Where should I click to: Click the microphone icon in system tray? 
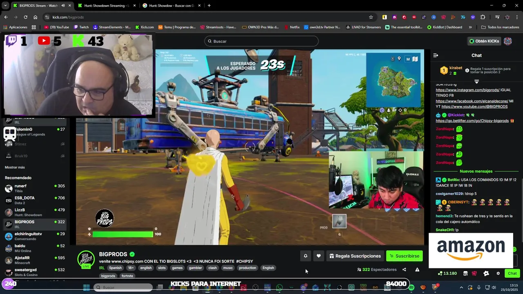pyautogui.click(x=479, y=287)
